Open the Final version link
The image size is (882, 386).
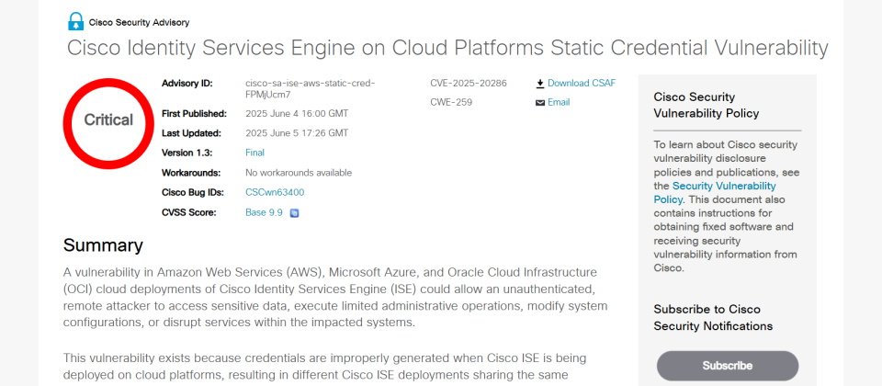254,153
